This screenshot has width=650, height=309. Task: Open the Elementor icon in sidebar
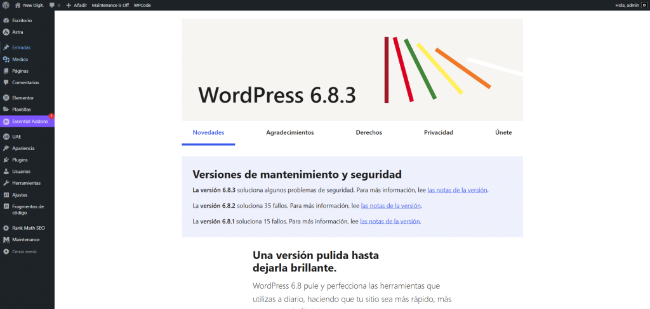pos(6,98)
